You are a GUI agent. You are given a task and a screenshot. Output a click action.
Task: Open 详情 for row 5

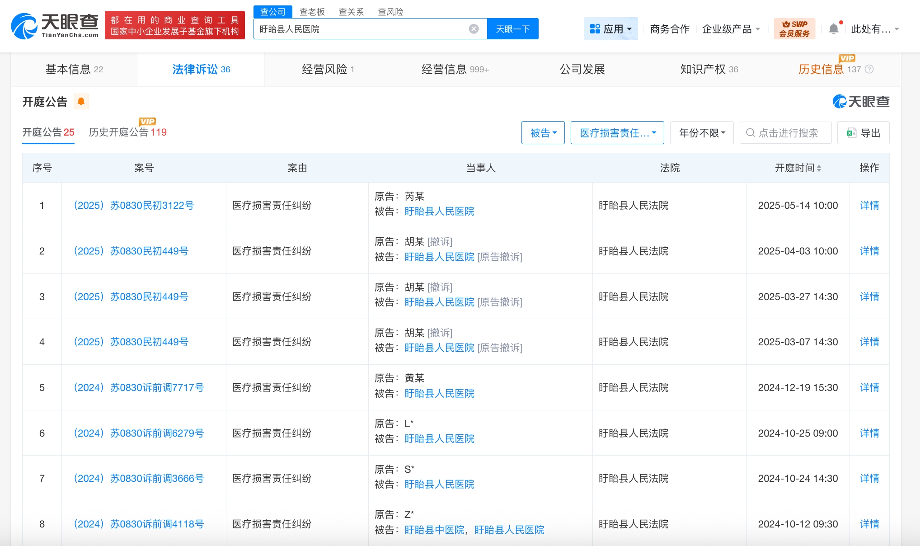869,387
